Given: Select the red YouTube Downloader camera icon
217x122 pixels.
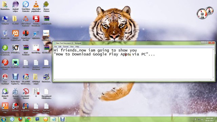Looking at the screenshot, I should click(x=36, y=21).
